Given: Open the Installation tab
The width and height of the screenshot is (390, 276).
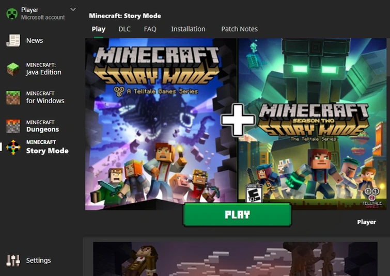Looking at the screenshot, I should 188,29.
